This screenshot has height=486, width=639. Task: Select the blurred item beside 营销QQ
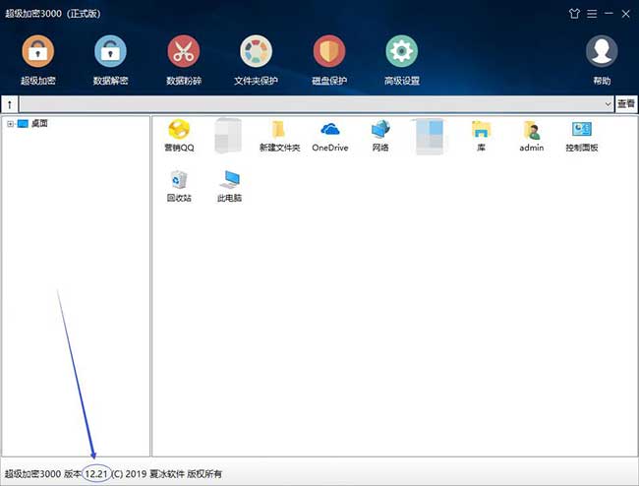point(228,136)
